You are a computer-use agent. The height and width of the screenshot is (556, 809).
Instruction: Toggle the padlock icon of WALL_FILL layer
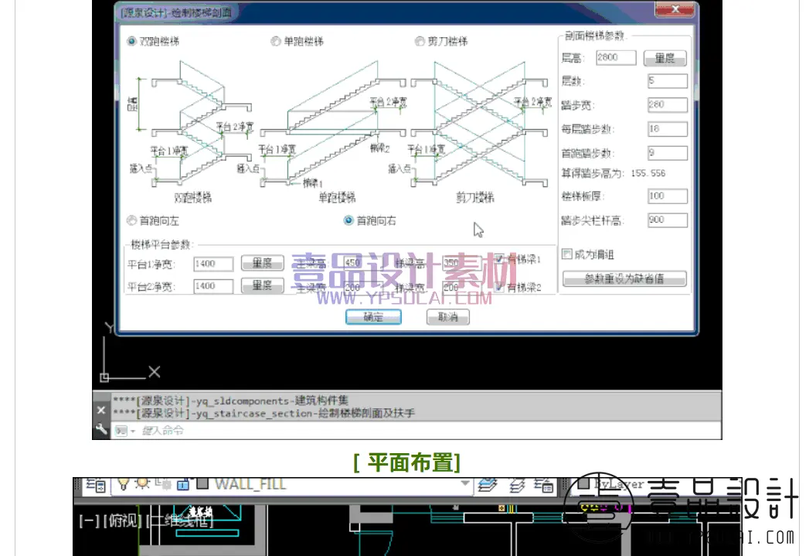182,485
